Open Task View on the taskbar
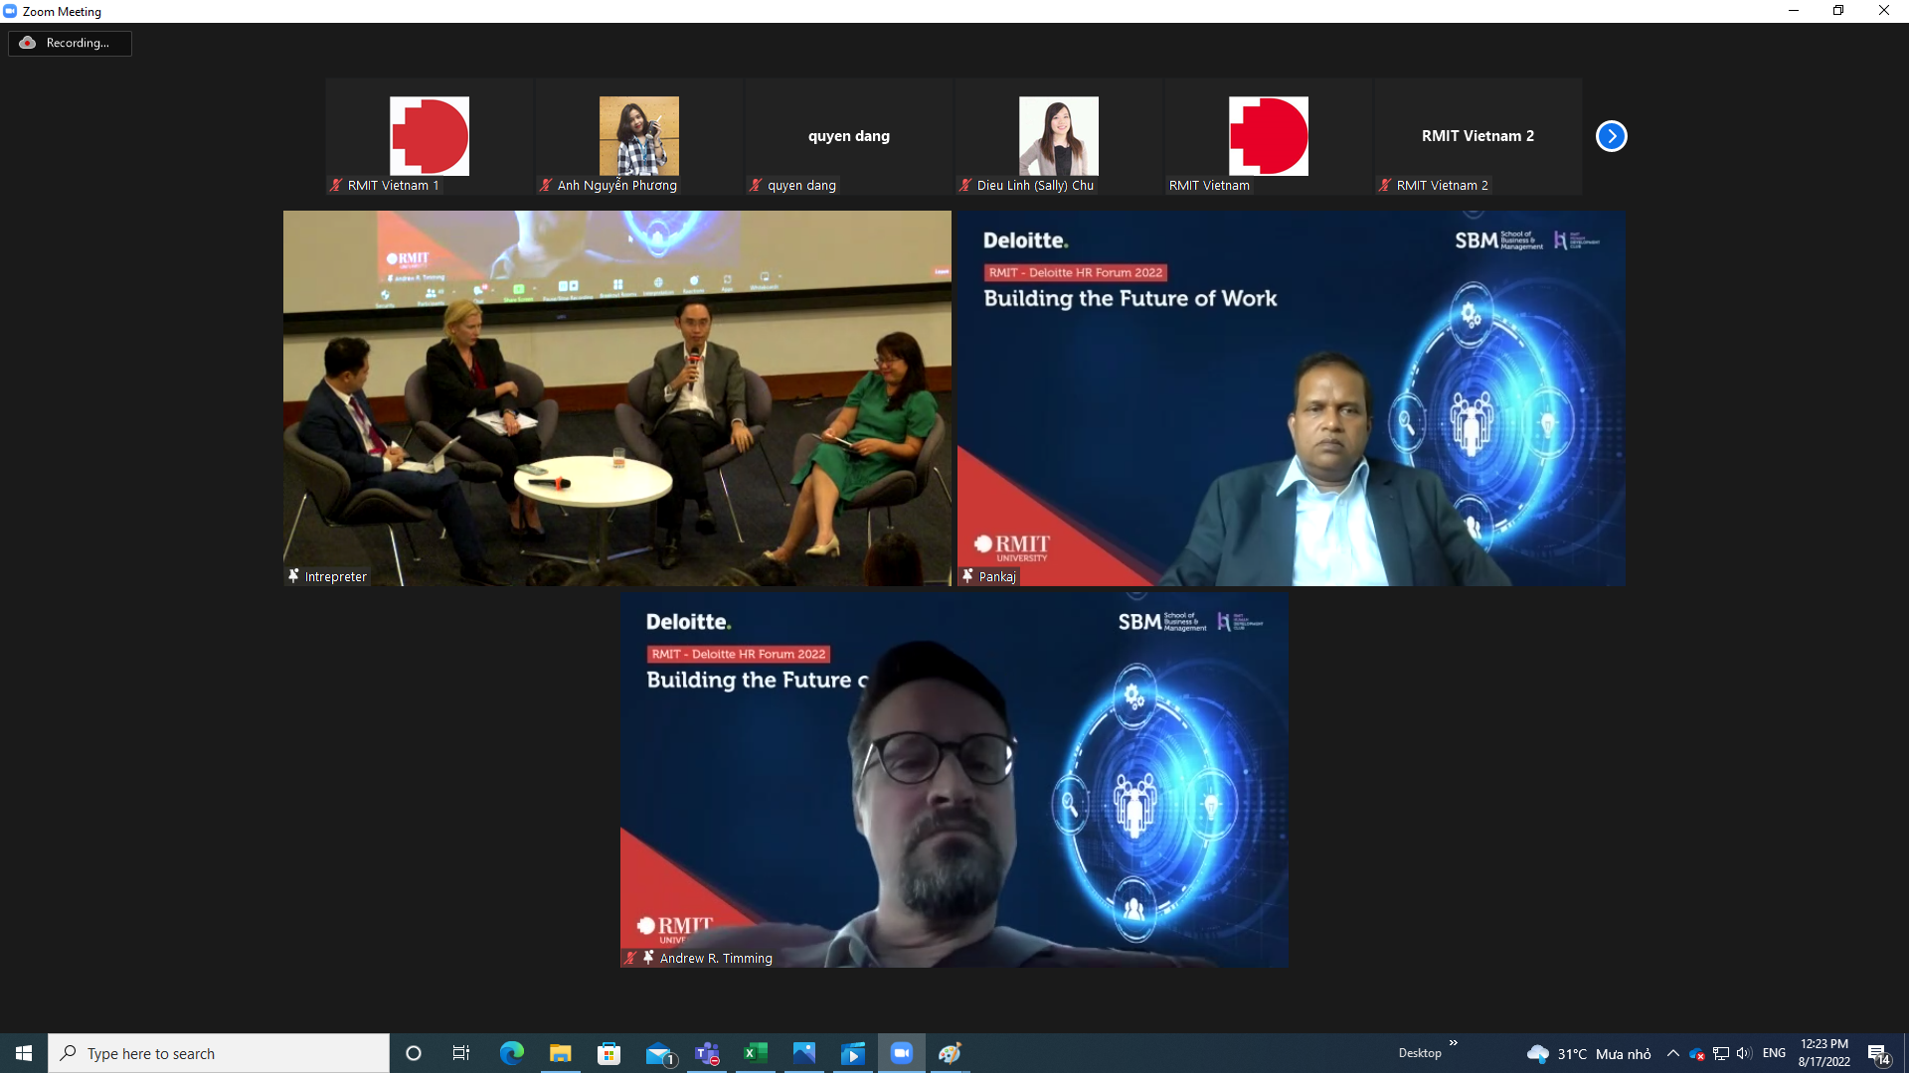The image size is (1909, 1073). tap(461, 1053)
